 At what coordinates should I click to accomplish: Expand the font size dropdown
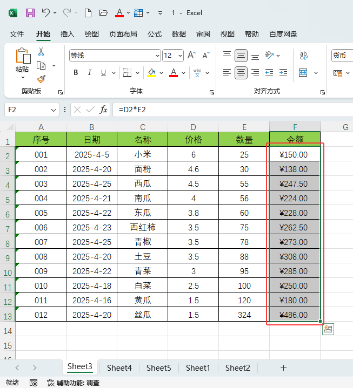coord(181,56)
